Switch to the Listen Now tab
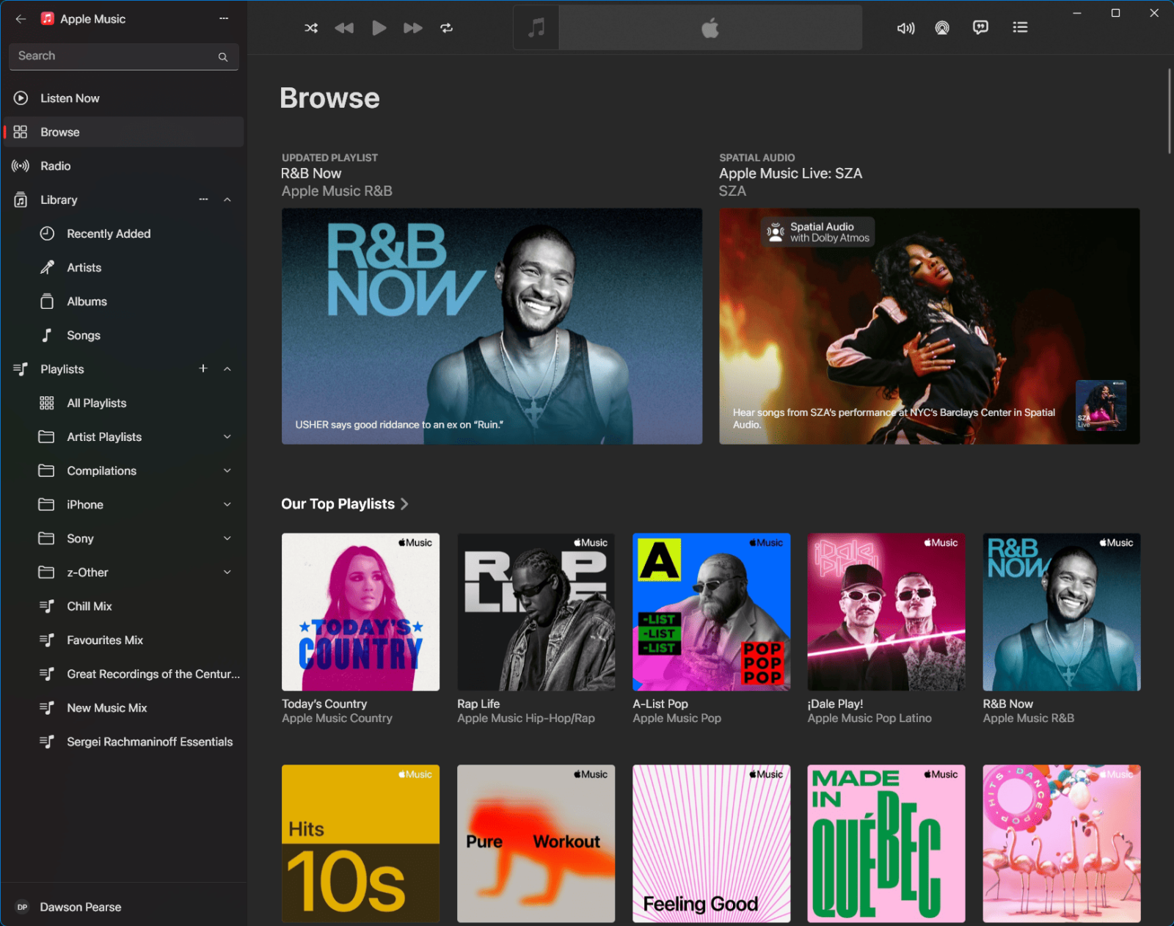The image size is (1174, 926). 70,98
